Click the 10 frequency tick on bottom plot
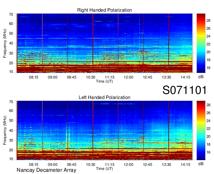The image size is (214, 174). [11, 159]
